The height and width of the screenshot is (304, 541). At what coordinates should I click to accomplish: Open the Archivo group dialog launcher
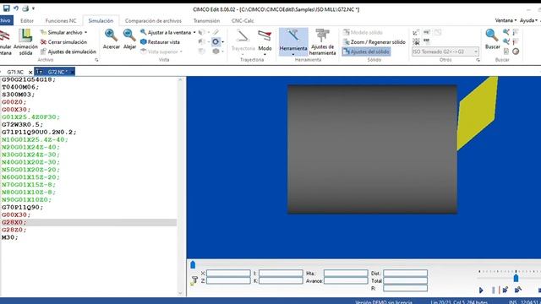96,60
